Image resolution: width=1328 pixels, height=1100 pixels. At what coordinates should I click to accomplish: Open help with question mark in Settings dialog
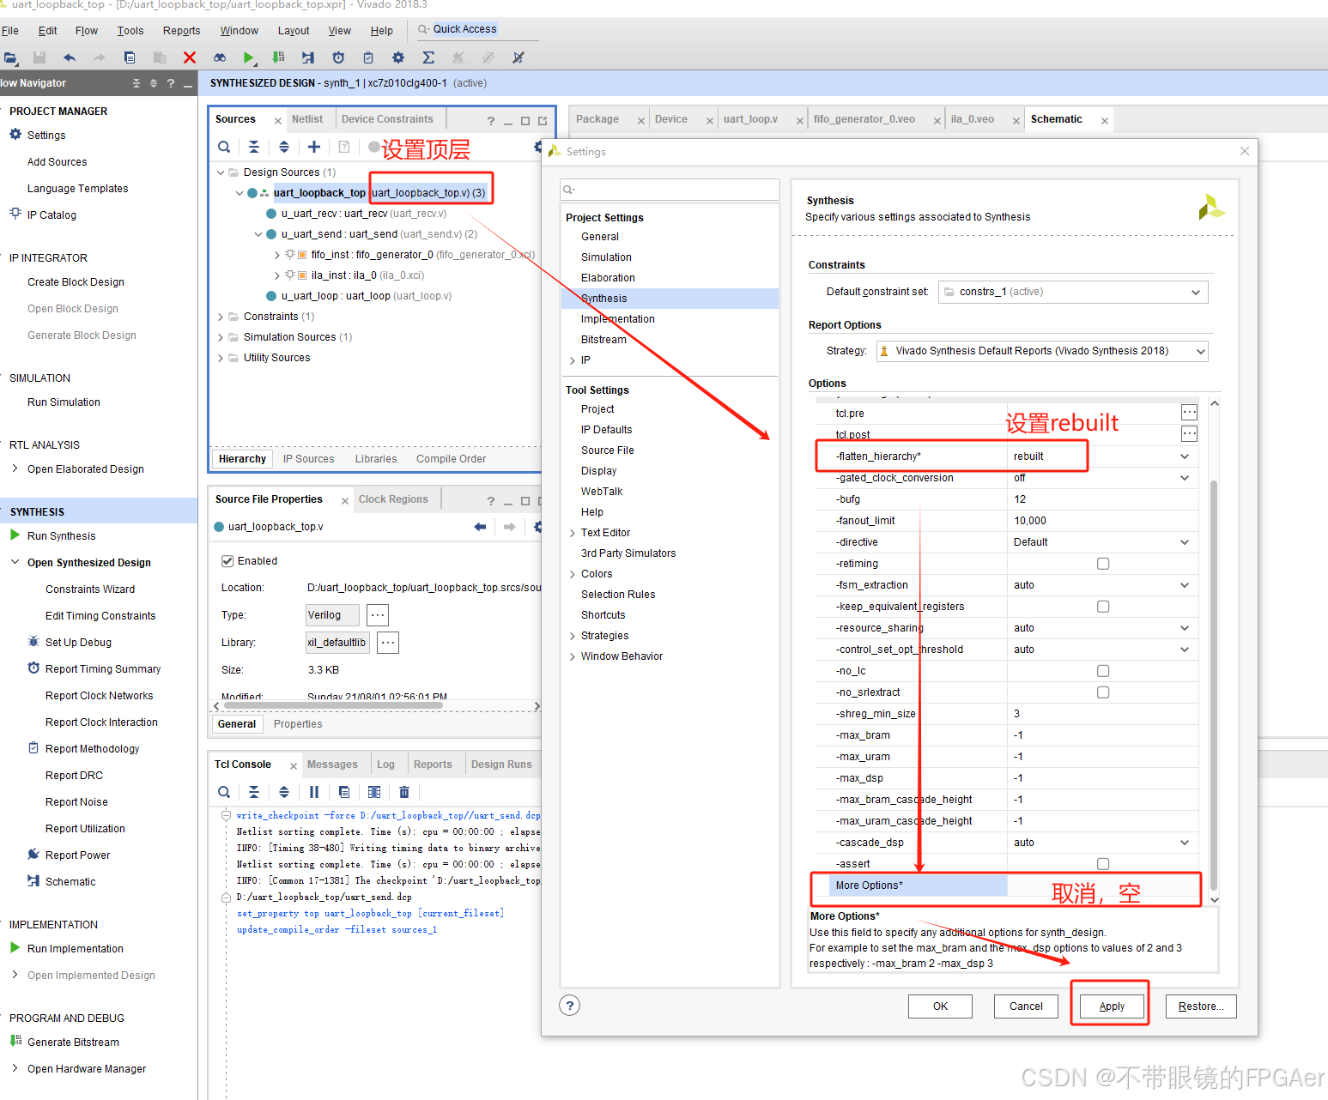coord(570,1006)
